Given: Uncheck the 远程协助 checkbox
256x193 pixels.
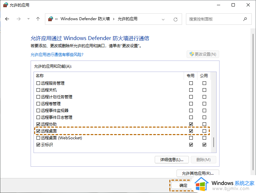Looking at the screenshot, I should tap(38, 124).
